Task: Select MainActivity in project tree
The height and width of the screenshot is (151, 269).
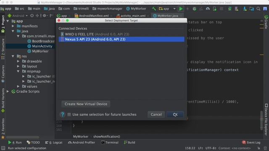Action: [42, 46]
